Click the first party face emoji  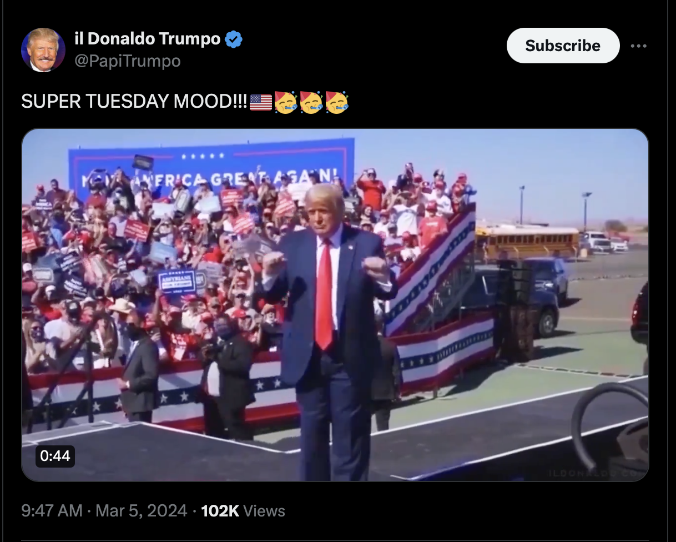pyautogui.click(x=286, y=102)
